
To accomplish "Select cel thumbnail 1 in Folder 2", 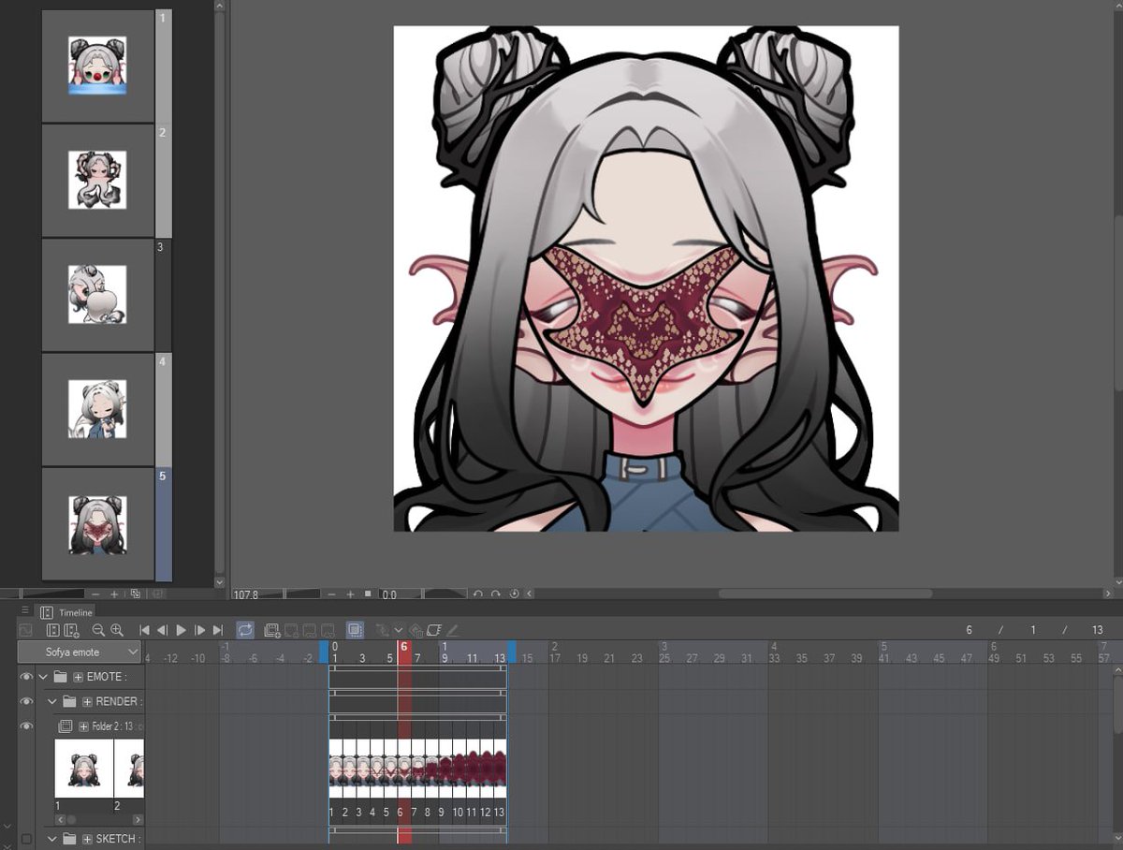I will click(x=83, y=769).
